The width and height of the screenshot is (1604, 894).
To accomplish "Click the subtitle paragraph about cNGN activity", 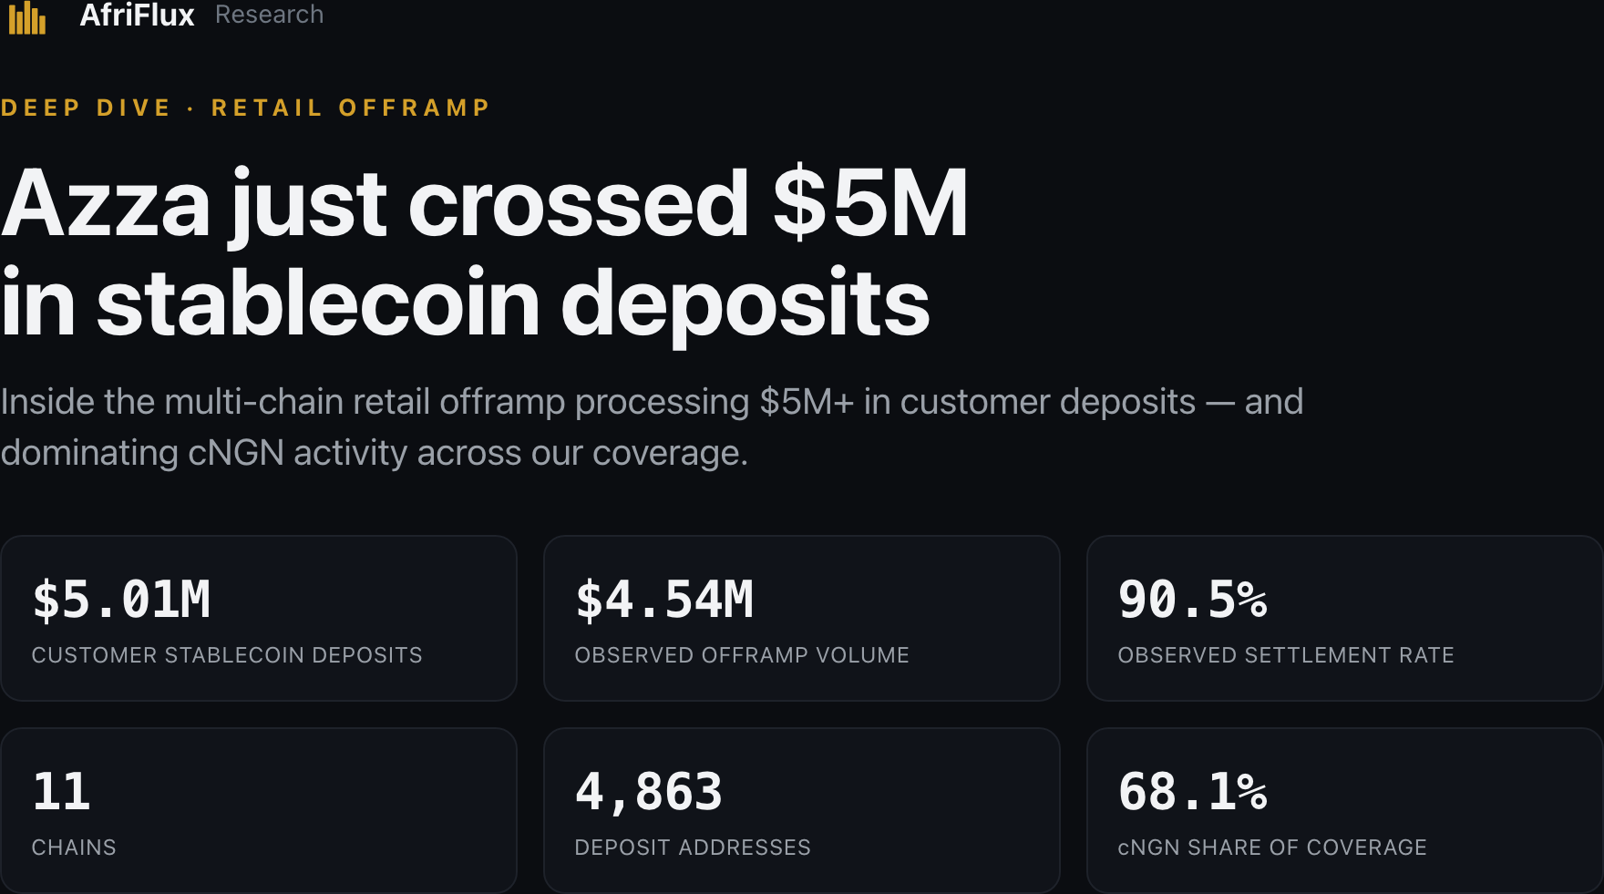I will pyautogui.click(x=652, y=426).
